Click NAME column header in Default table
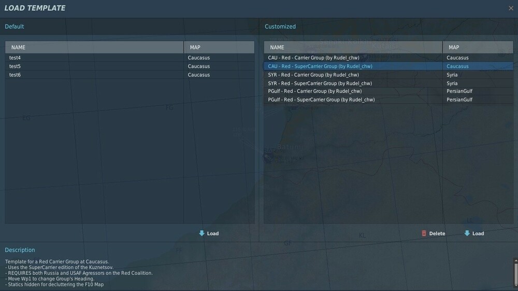The height and width of the screenshot is (291, 518). 94,47
